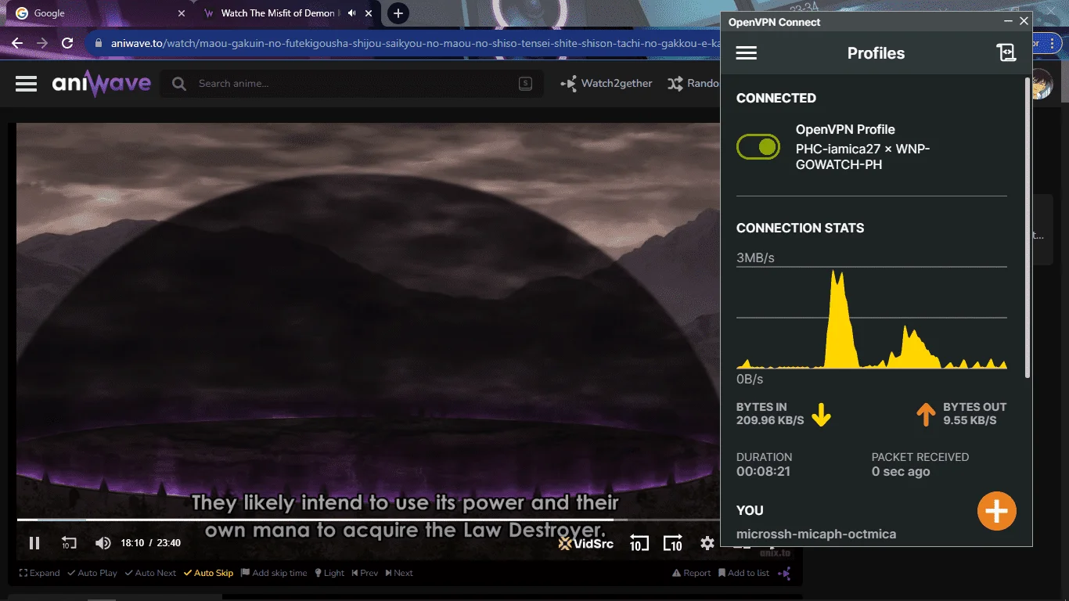
Task: Open the import profile icon in OpenVPN
Action: (1006, 53)
